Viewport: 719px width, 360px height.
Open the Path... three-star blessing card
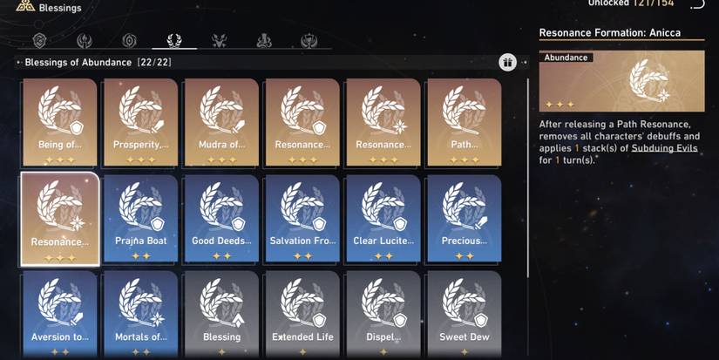click(464, 122)
